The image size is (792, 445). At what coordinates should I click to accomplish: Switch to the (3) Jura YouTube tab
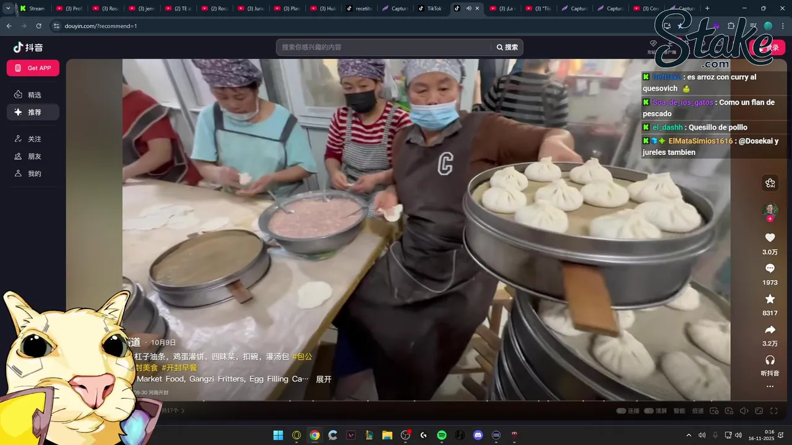251,9
